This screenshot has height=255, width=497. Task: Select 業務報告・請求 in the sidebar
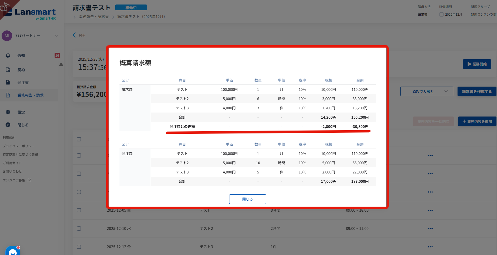click(30, 95)
